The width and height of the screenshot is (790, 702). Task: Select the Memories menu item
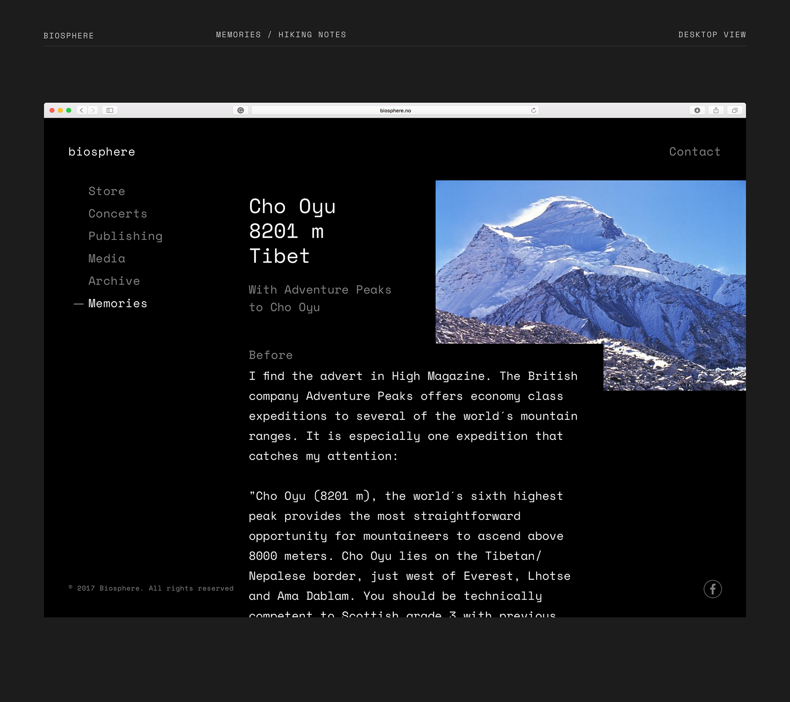click(x=118, y=303)
